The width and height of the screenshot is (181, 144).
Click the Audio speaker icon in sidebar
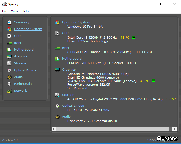(x=9, y=77)
